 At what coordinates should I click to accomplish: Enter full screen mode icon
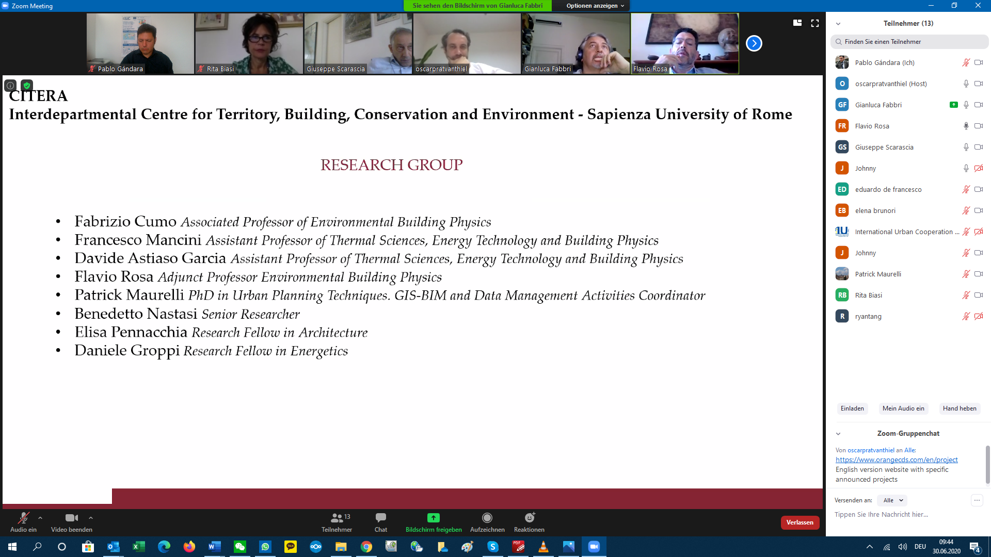(x=815, y=23)
